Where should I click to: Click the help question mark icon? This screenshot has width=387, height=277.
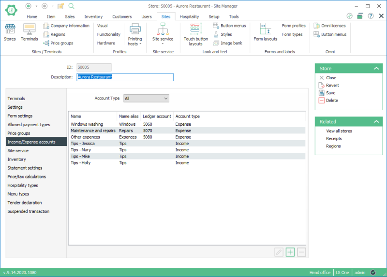pyautogui.click(x=371, y=16)
